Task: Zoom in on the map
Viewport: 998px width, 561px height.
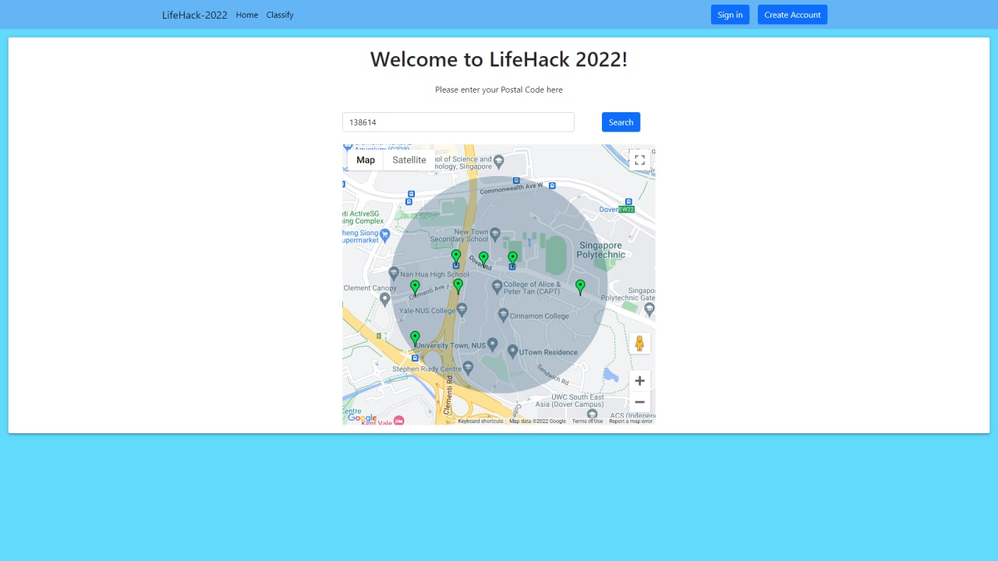Action: point(639,381)
